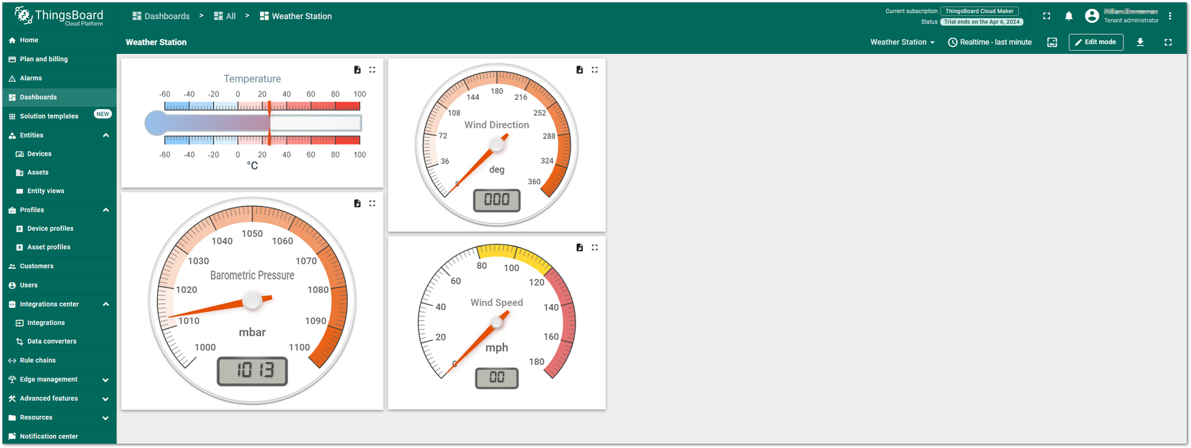Click ThingsBoard Cloud Maker subscription badge
Viewport: 1191px width, 448px height.
pyautogui.click(x=979, y=11)
